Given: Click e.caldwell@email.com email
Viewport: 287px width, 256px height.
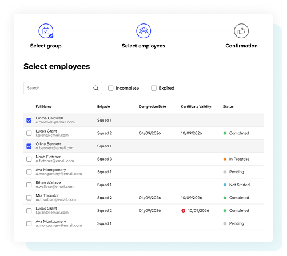Looking at the screenshot, I should point(55,122).
